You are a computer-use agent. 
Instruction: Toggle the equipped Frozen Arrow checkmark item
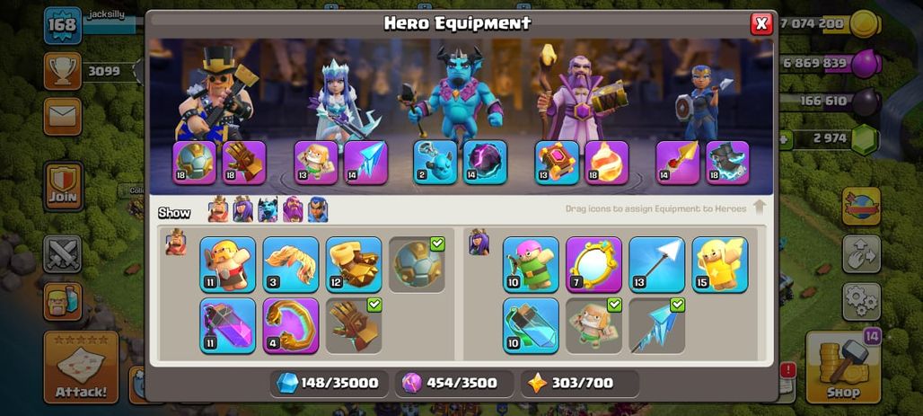657,325
